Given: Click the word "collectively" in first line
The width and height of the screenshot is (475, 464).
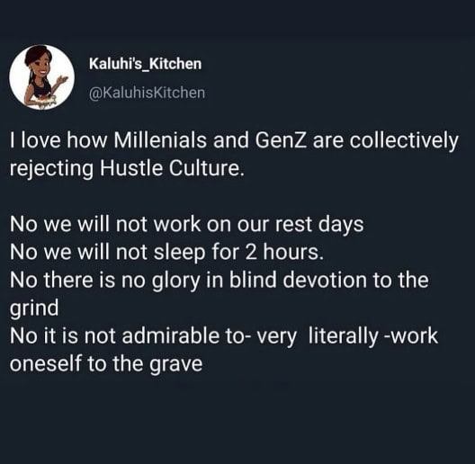Looking at the screenshot, I should click(404, 142).
